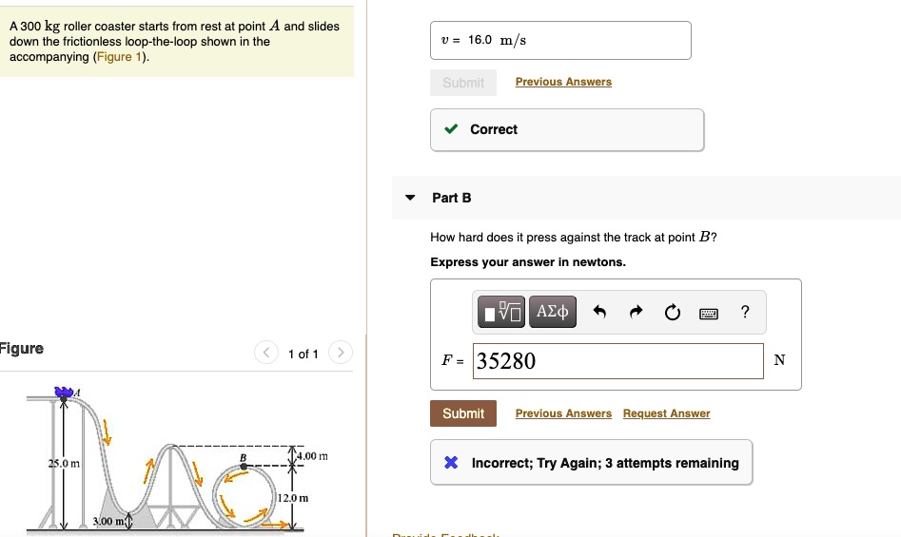The width and height of the screenshot is (901, 537).
Task: Open Previous Answers link below velocity answer
Action: (563, 82)
